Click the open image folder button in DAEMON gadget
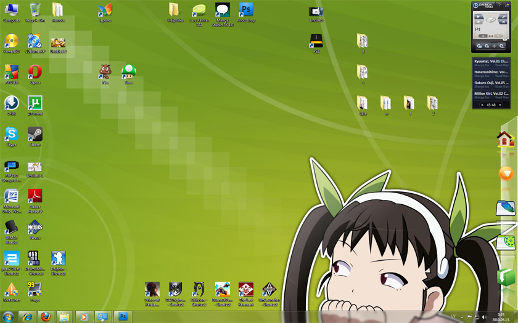The height and width of the screenshot is (323, 518). click(x=479, y=46)
